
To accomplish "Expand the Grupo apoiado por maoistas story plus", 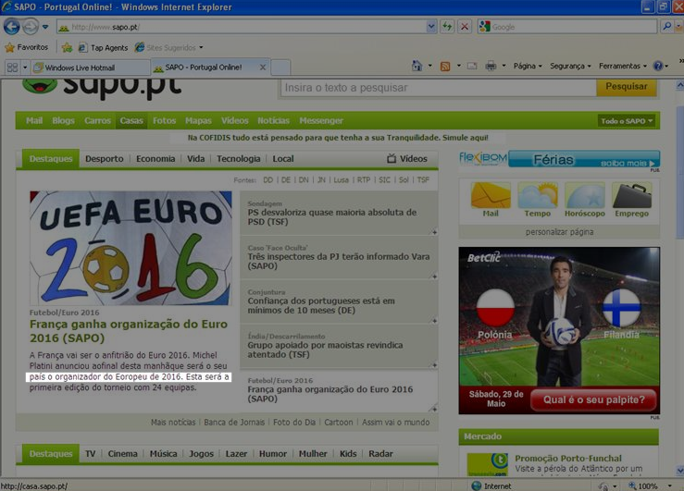I will (x=434, y=365).
